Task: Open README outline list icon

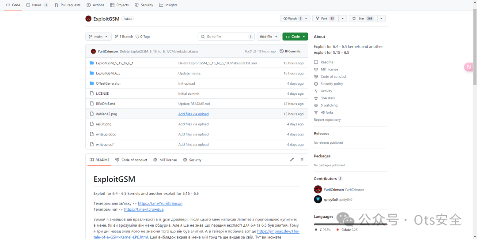Action: point(302,160)
